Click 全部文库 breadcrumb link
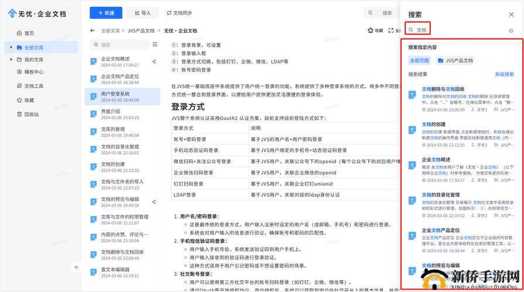 [110, 31]
